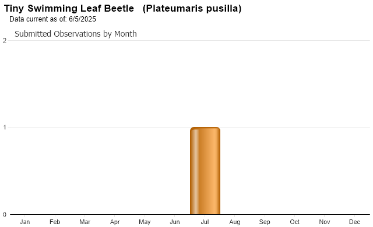373x227 pixels.
Task: Click the May month label
Action: [x=145, y=222]
